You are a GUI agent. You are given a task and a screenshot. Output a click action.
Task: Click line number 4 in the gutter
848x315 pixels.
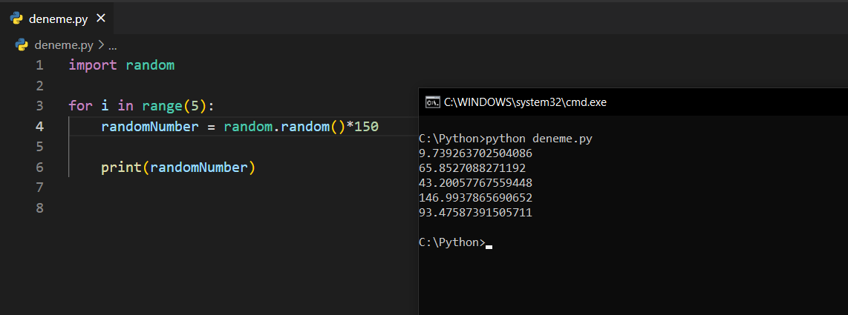pos(39,127)
